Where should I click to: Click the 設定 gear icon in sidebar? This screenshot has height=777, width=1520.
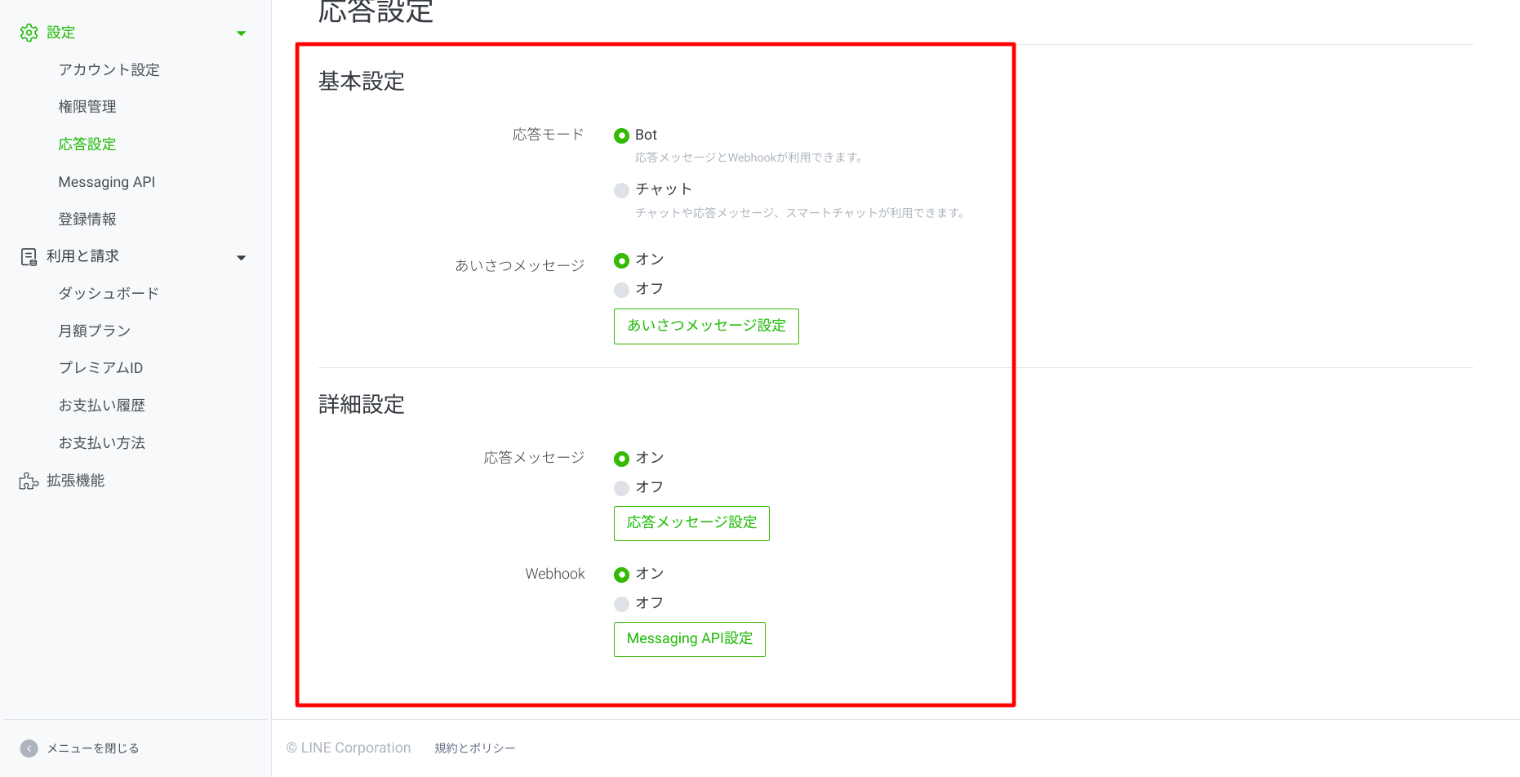coord(29,33)
